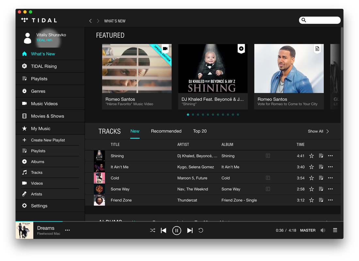359x261 pixels.
Task: Go to What's New home
Action: click(x=50, y=54)
